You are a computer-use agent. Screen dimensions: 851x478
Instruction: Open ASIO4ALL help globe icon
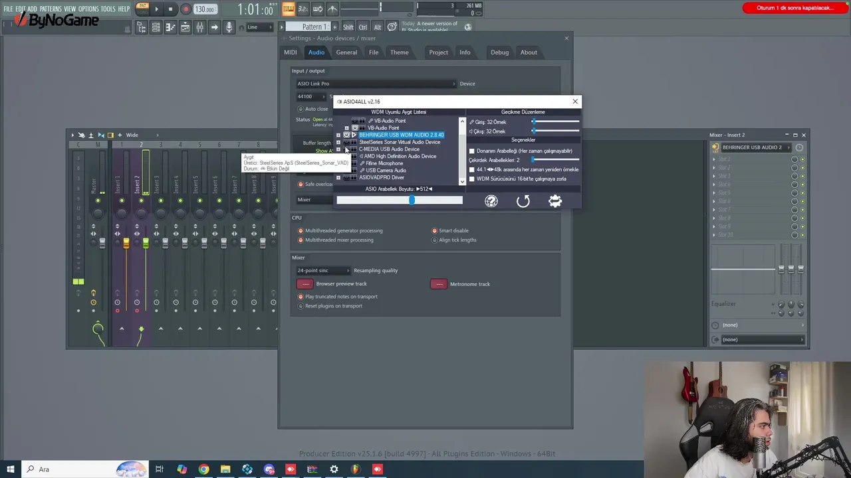(x=491, y=201)
